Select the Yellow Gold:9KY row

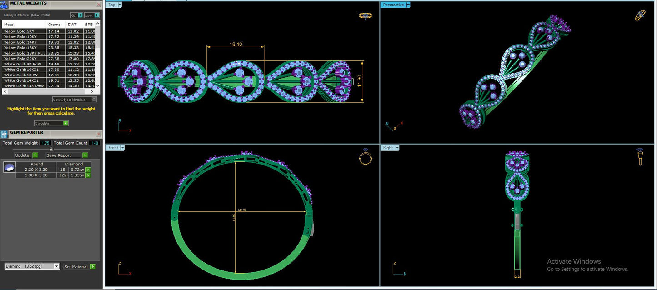tap(49, 31)
